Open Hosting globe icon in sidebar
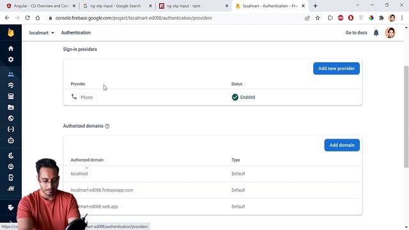This screenshot has height=230, width=409. (x=11, y=118)
